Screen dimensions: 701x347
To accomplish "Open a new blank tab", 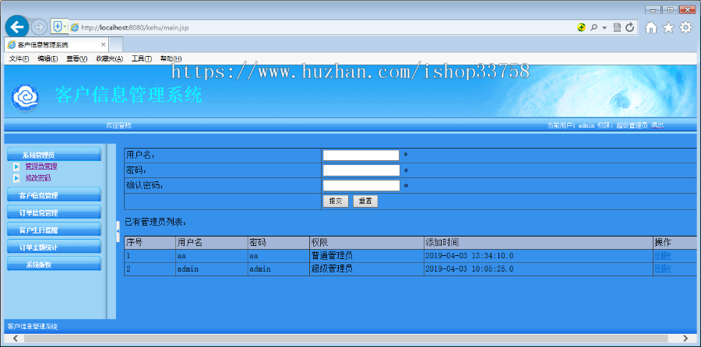I will tap(116, 44).
